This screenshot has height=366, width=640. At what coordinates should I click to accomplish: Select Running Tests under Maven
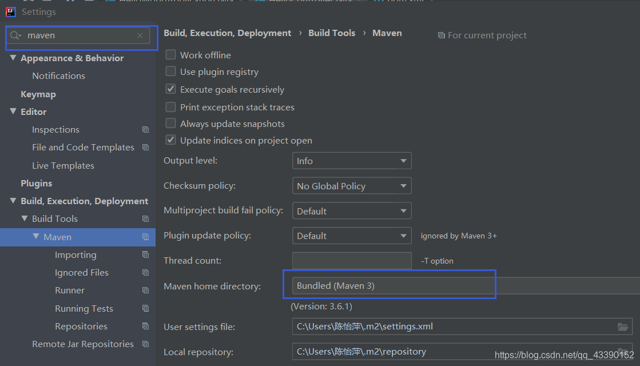tap(84, 309)
